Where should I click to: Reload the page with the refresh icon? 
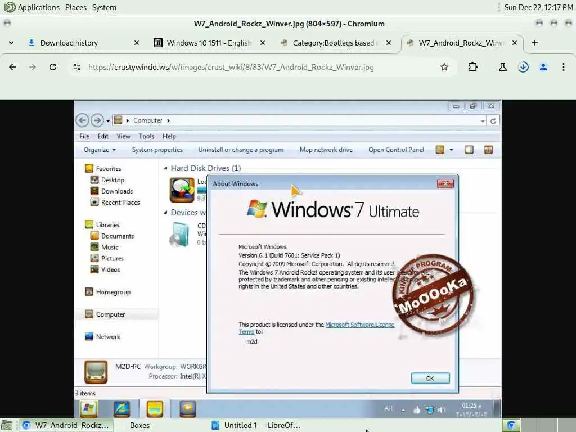pos(53,67)
